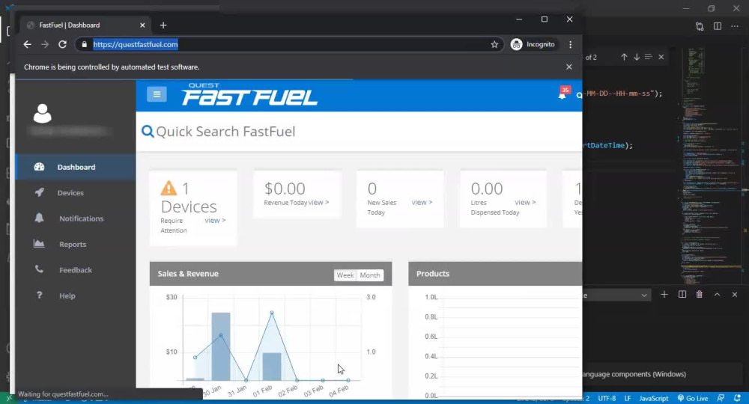Close the VS Code terminal panel
Image resolution: width=749 pixels, height=404 pixels.
[735, 294]
